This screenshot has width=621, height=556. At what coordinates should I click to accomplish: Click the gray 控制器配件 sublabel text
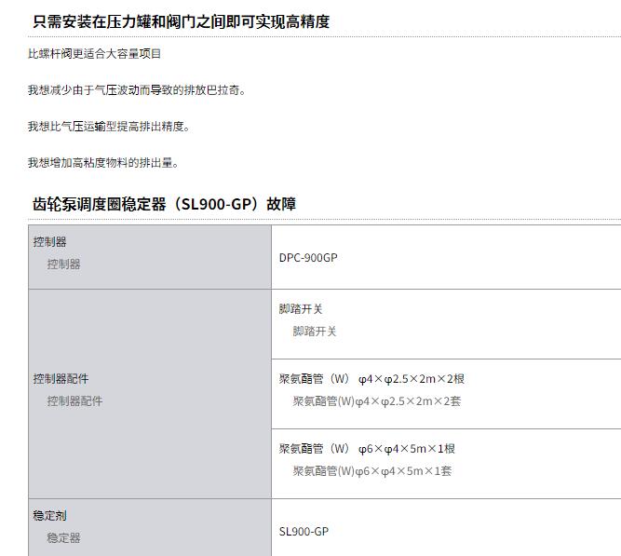point(74,401)
